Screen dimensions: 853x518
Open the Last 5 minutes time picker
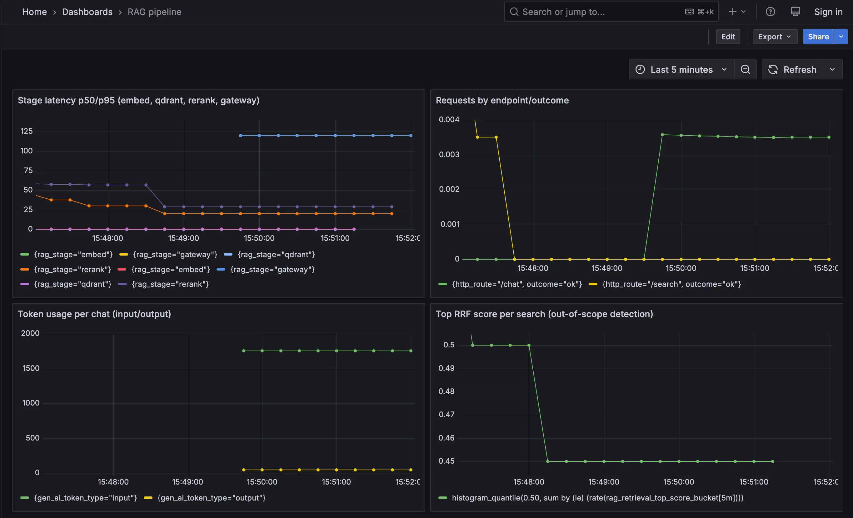pyautogui.click(x=681, y=70)
